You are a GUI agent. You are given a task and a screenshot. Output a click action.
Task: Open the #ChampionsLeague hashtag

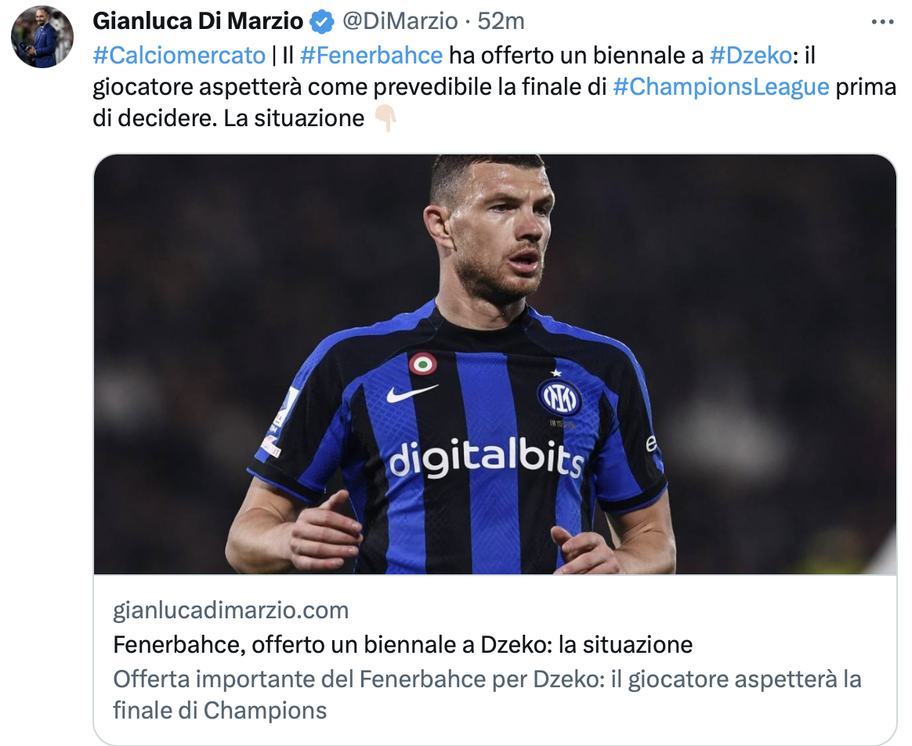click(720, 87)
